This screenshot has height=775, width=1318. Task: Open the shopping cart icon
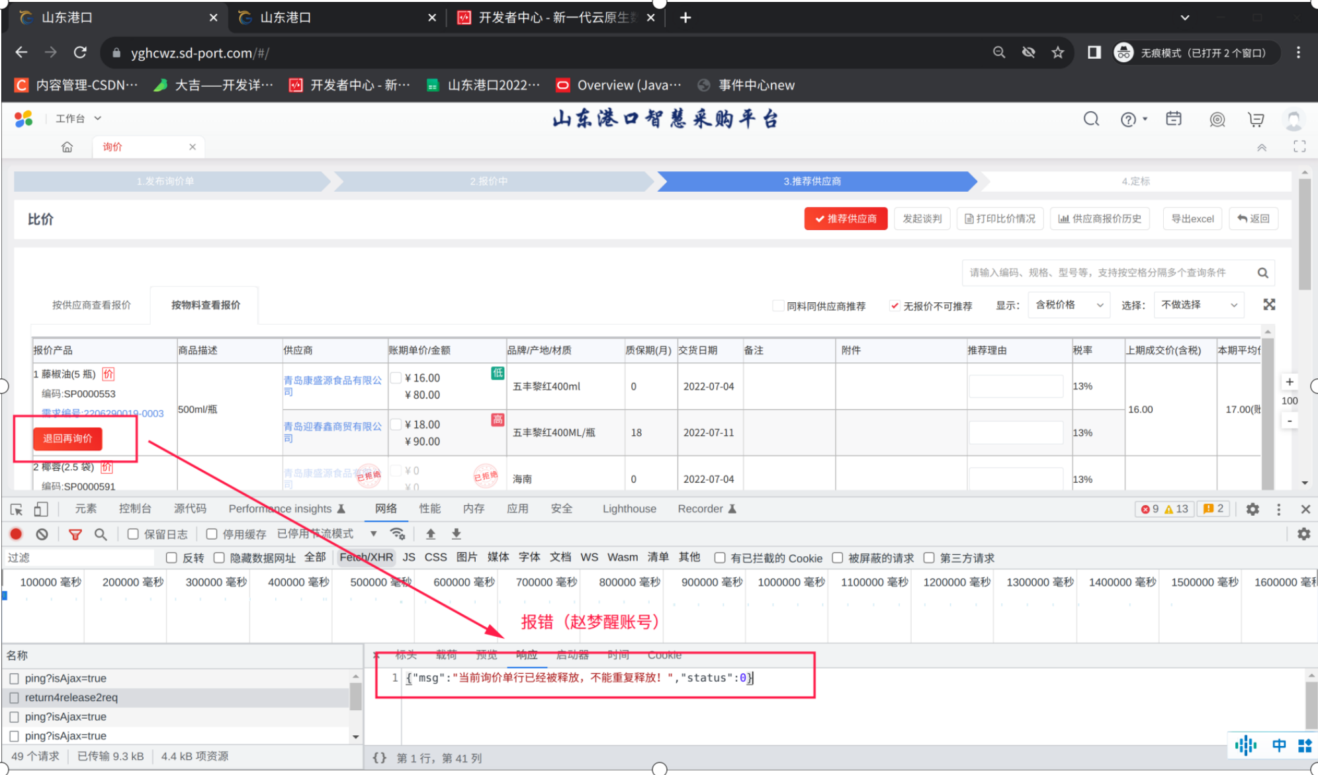[1256, 119]
